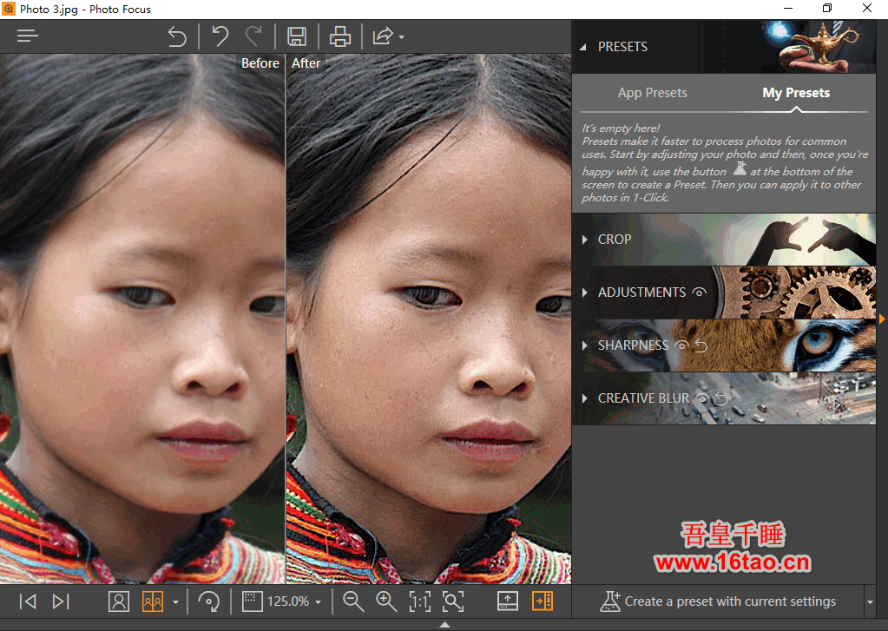Click the share export icon
The width and height of the screenshot is (888, 631).
(383, 36)
